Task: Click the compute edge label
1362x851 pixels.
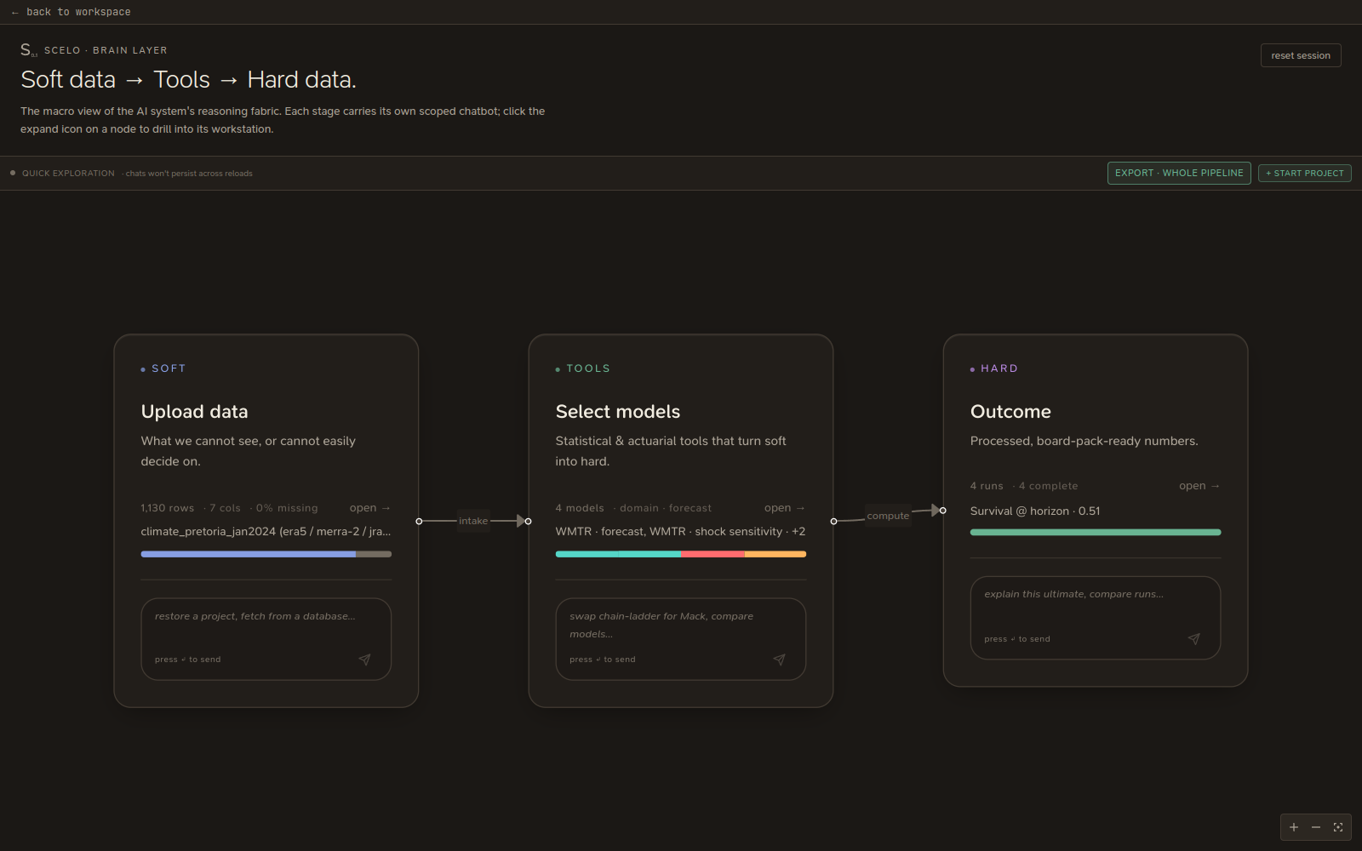Action: [888, 516]
